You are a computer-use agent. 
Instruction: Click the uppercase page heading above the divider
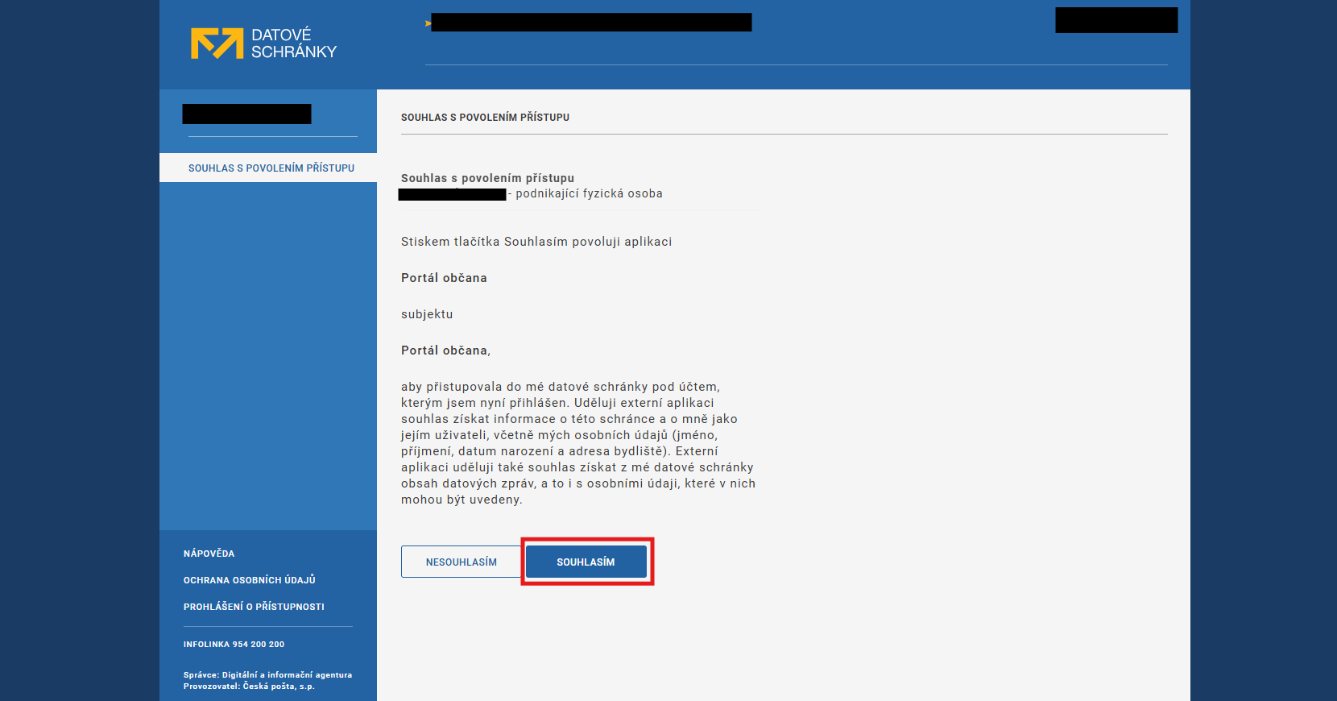click(485, 118)
